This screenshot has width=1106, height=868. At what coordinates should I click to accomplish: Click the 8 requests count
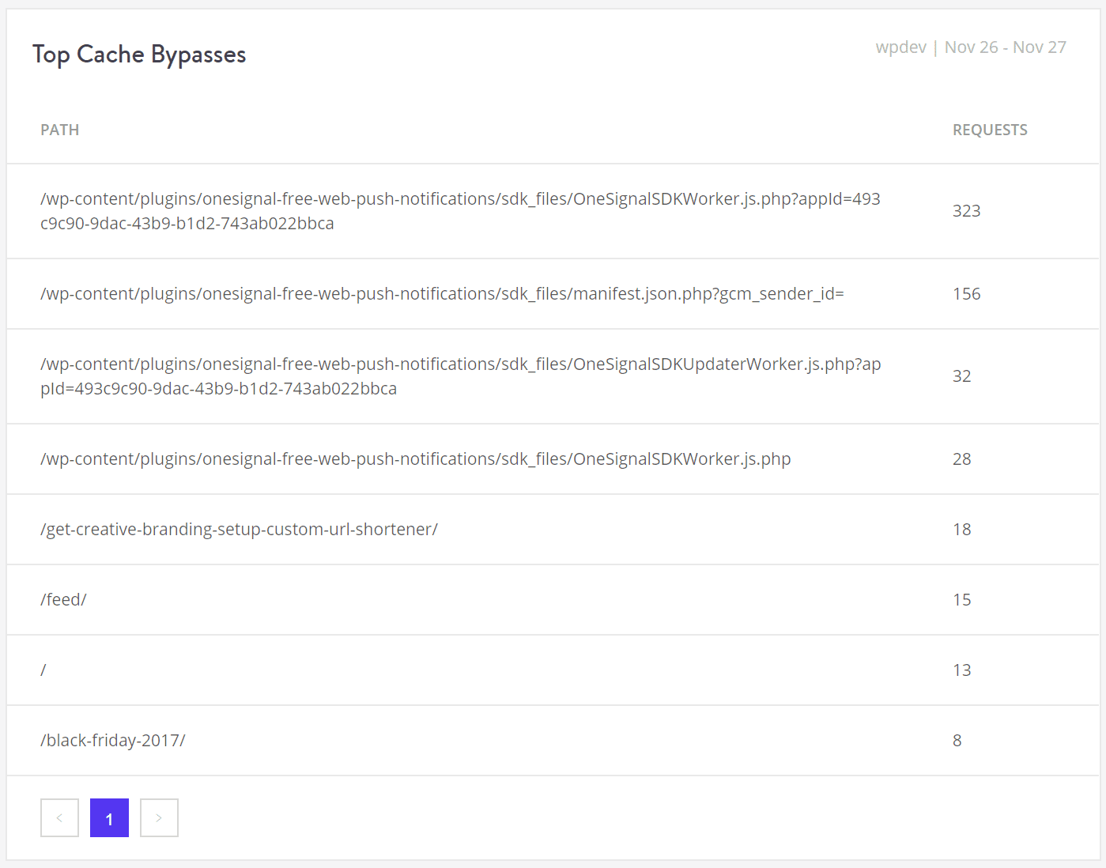tap(957, 741)
